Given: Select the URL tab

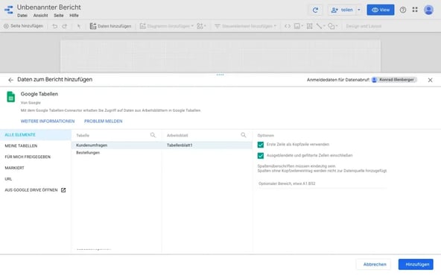Looking at the screenshot, I should (36, 179).
